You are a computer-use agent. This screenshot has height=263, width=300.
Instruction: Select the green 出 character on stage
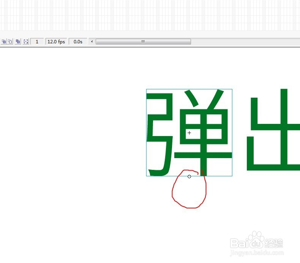(x=273, y=130)
